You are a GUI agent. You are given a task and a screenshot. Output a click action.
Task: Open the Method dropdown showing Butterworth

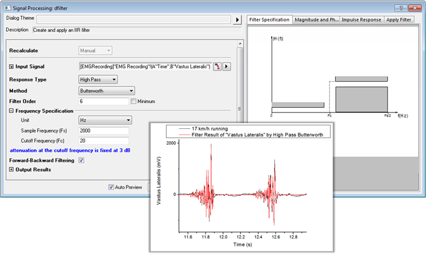click(x=106, y=90)
